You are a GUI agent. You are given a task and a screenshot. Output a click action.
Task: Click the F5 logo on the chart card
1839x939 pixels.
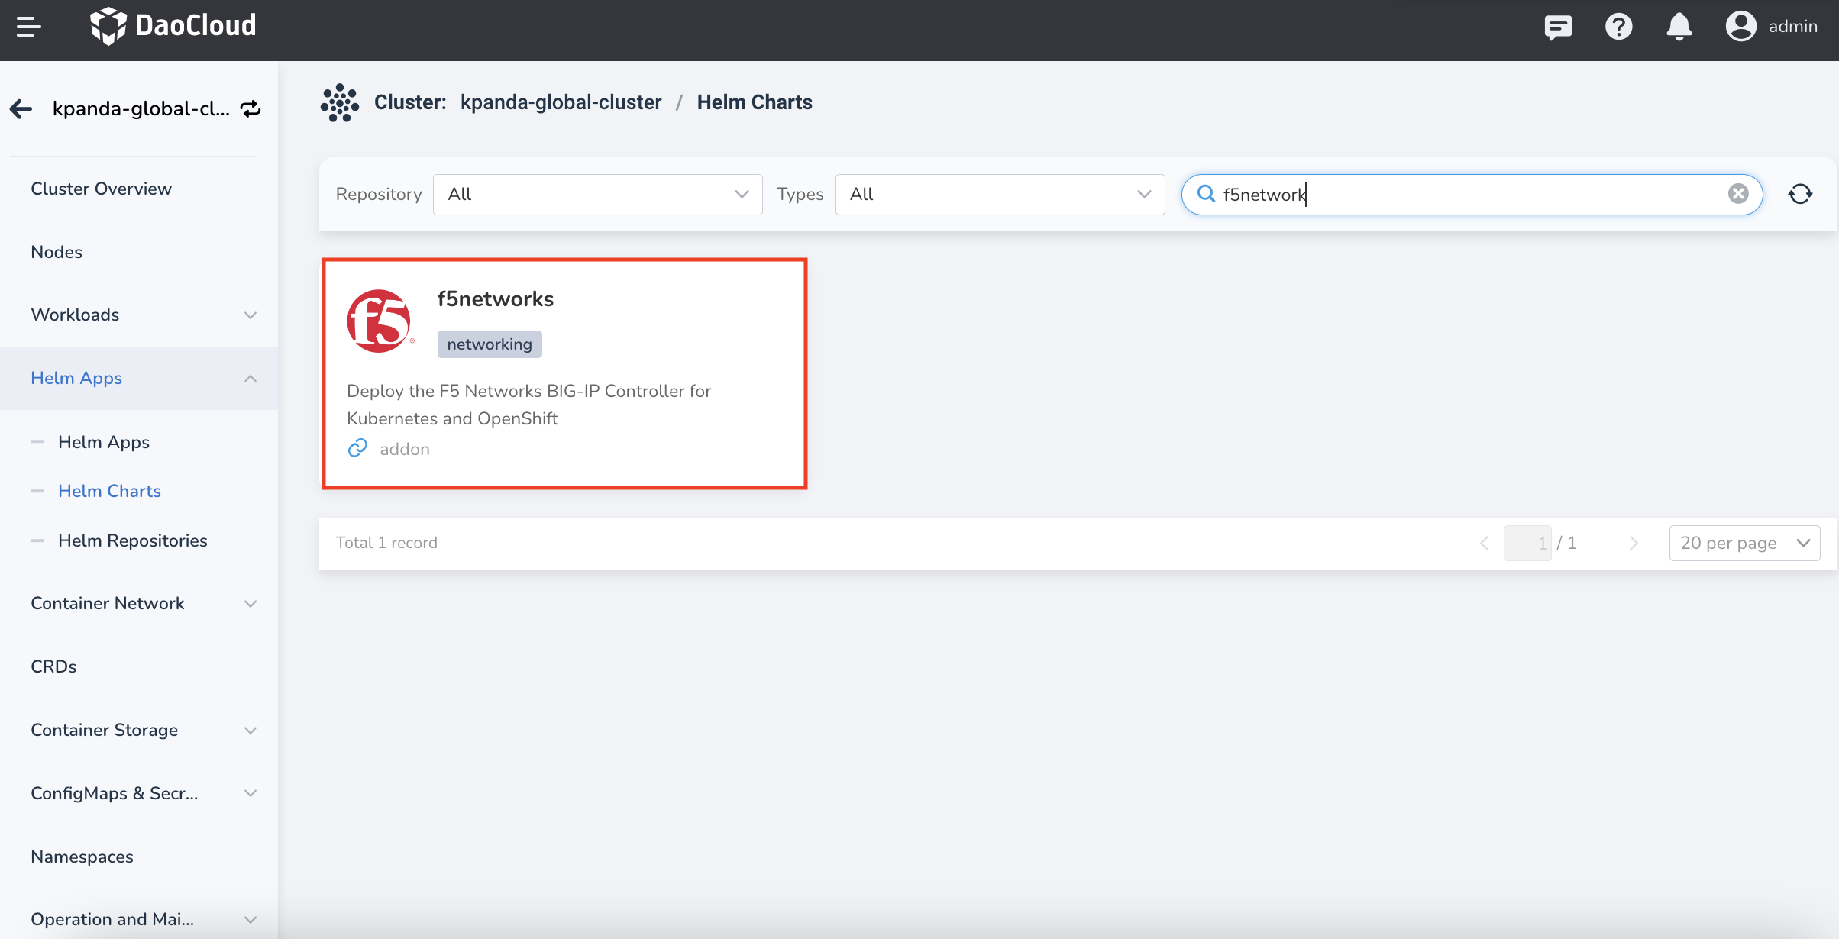tap(379, 321)
